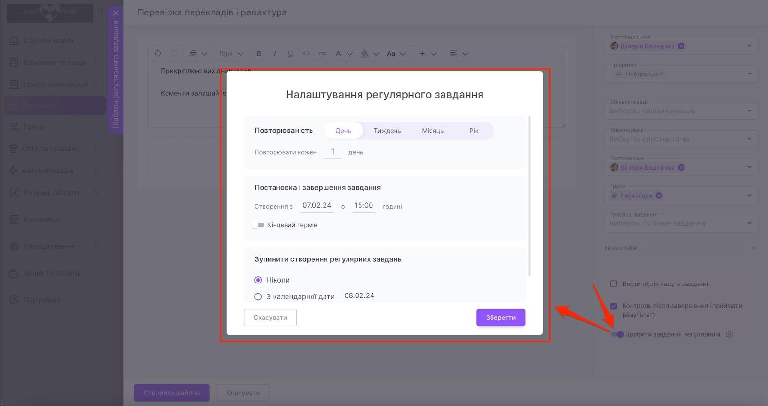768x406 pixels.
Task: Select Тиждень repeat frequency tab
Action: coord(387,131)
